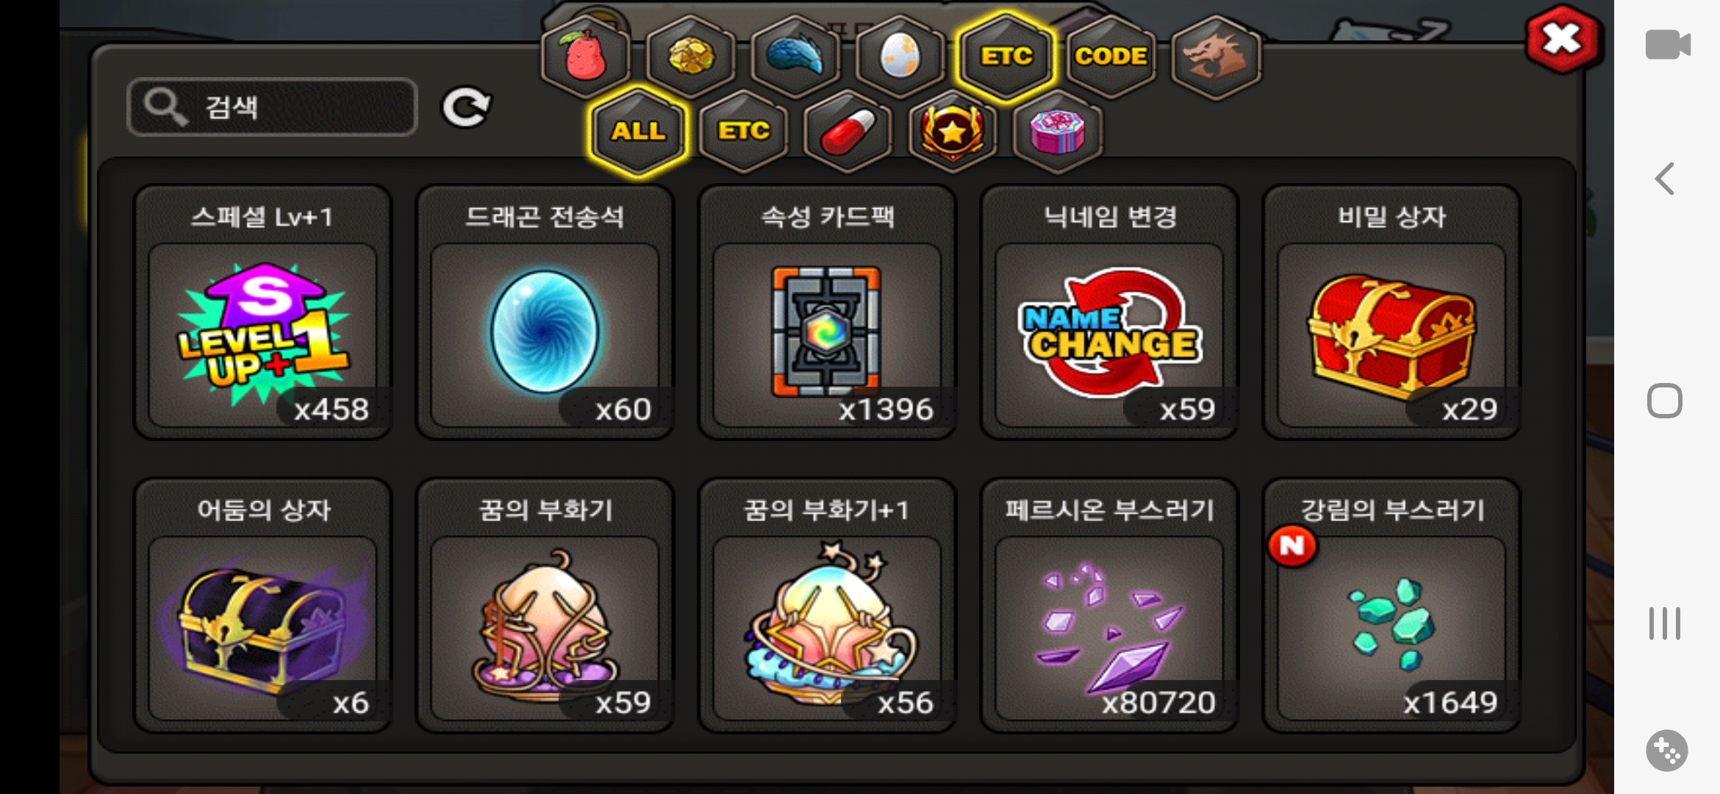Click the 검색 search field
Image resolution: width=1720 pixels, height=794 pixels.
coord(273,107)
